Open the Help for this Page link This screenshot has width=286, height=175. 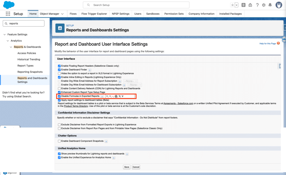coord(267,43)
